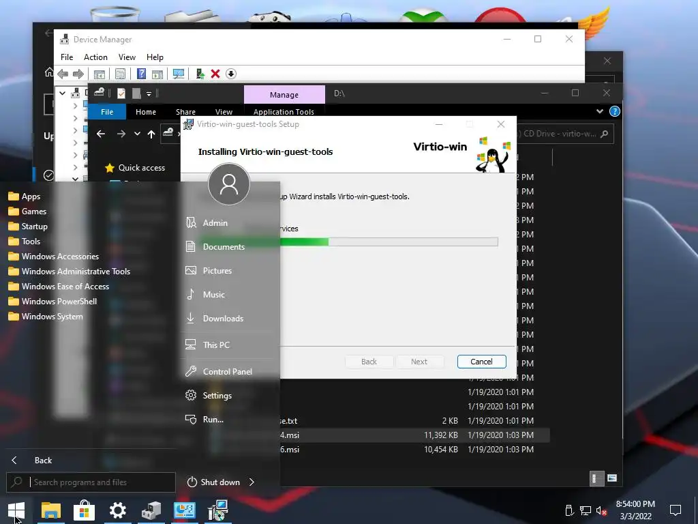Click the Windows Start button
The width and height of the screenshot is (698, 524).
click(x=16, y=510)
